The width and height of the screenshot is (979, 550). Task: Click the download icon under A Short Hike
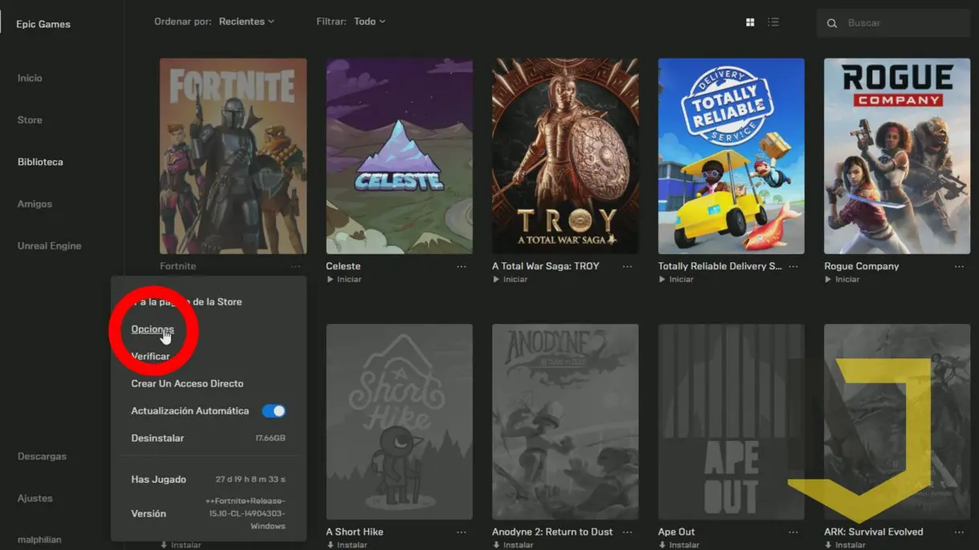(x=330, y=545)
